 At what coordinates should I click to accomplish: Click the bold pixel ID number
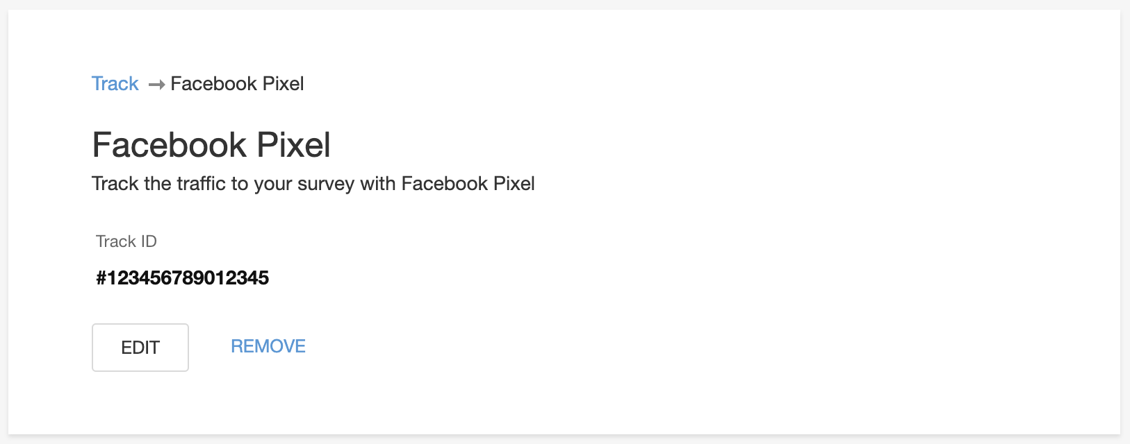tap(182, 278)
